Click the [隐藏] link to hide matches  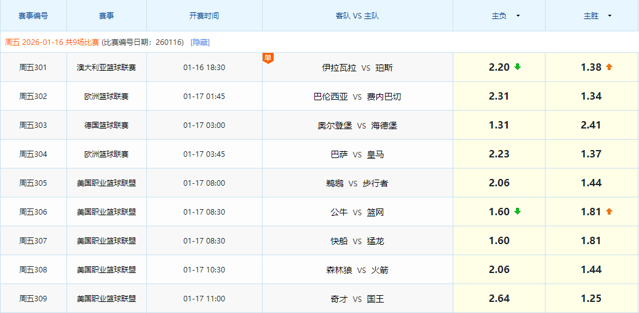(x=200, y=42)
